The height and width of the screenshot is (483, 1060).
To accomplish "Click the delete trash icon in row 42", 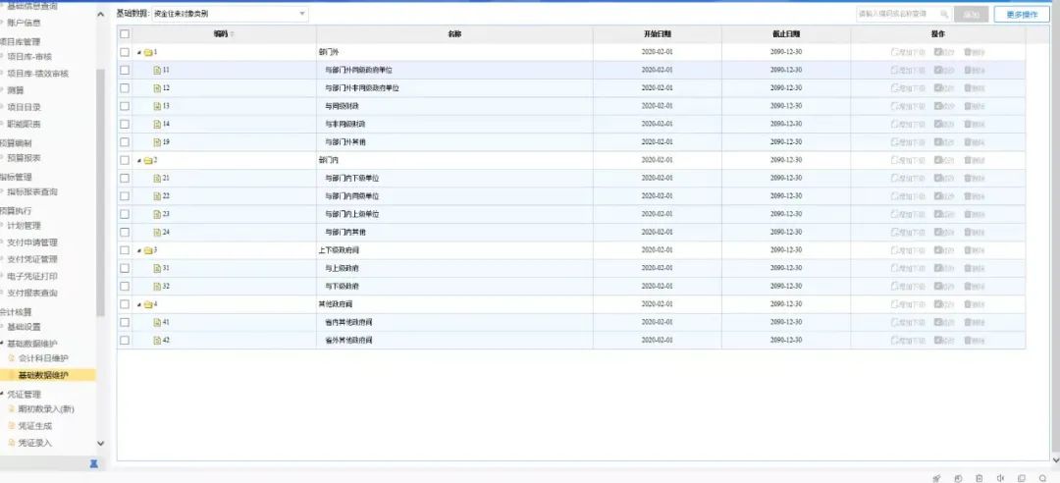I will tap(969, 340).
